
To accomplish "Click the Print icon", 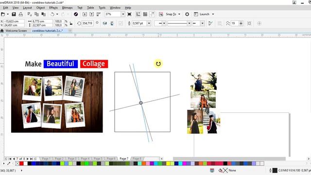I will coord(20,14).
